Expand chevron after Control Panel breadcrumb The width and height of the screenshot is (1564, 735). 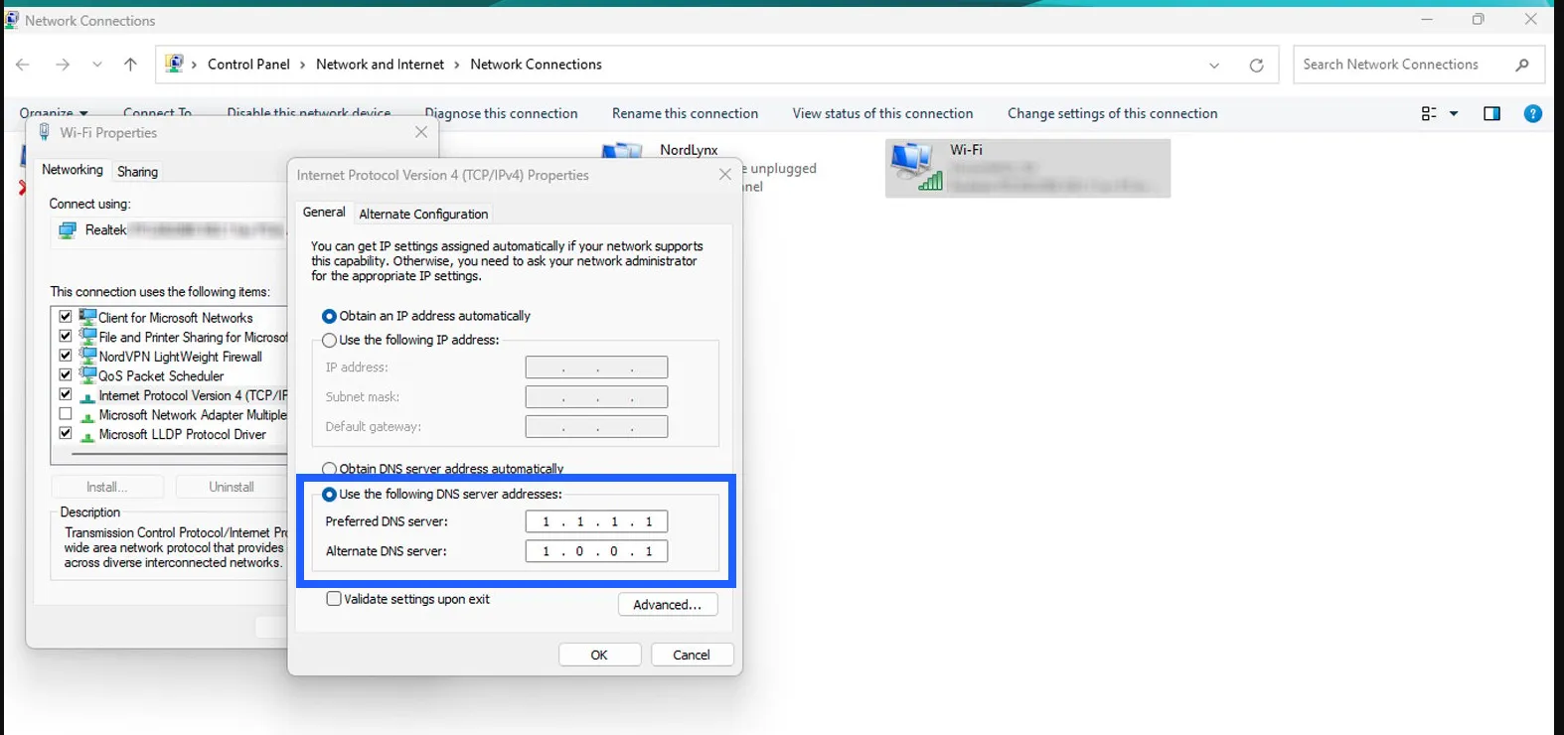tap(302, 65)
